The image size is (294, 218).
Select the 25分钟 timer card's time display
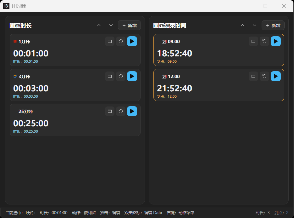31,123
